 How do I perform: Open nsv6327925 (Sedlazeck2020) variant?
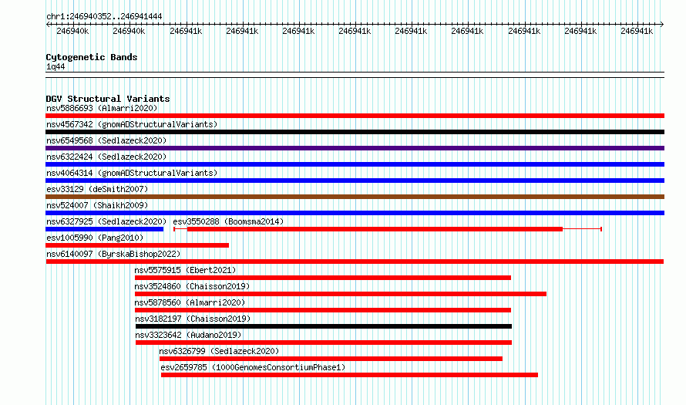(106, 221)
